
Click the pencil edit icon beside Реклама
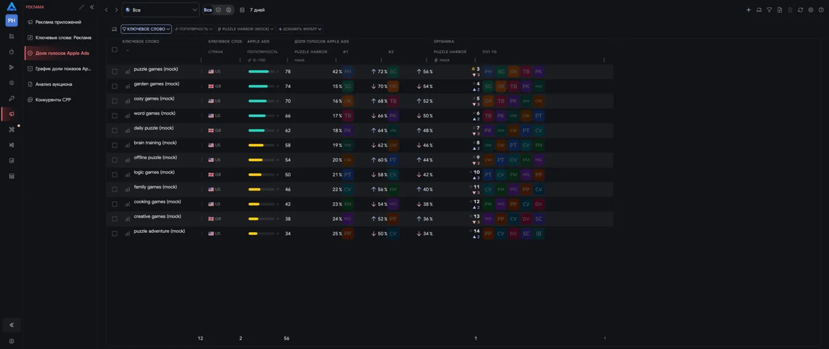coord(81,7)
